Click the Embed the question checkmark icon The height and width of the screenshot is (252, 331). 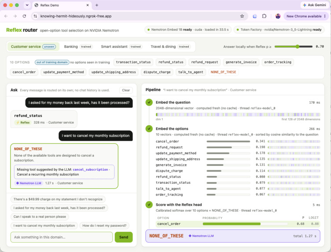coord(149,102)
